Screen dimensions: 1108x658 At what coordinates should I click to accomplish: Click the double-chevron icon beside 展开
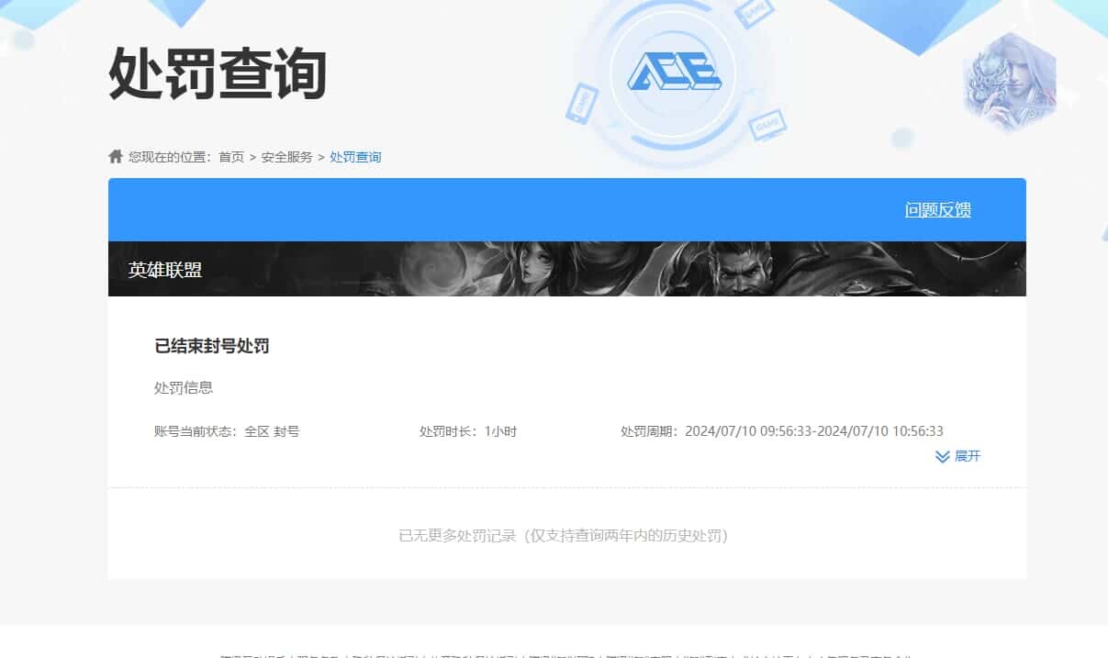tap(943, 456)
